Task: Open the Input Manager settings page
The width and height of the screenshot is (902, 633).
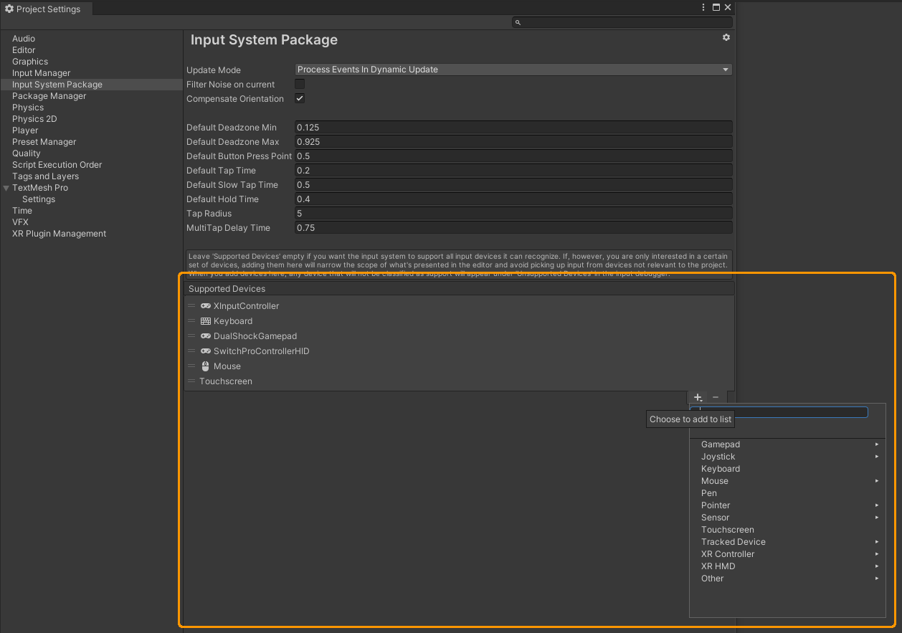Action: click(x=41, y=72)
